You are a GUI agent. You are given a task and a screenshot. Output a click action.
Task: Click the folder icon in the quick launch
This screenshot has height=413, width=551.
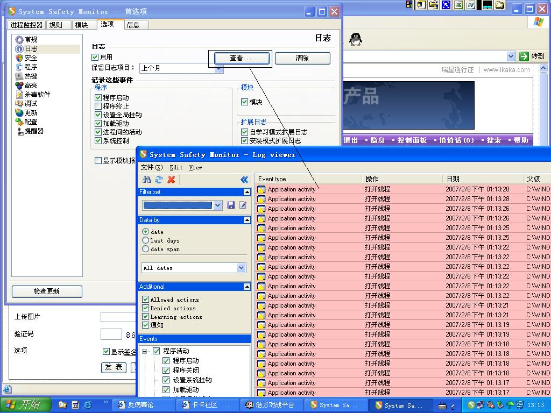coord(63,405)
